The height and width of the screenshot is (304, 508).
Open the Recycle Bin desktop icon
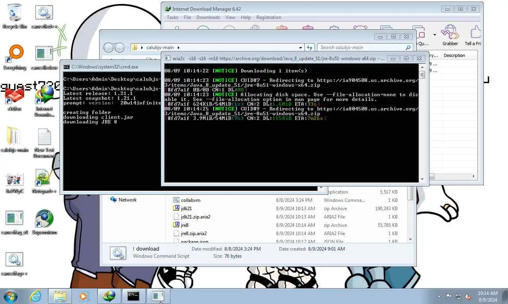(15, 17)
